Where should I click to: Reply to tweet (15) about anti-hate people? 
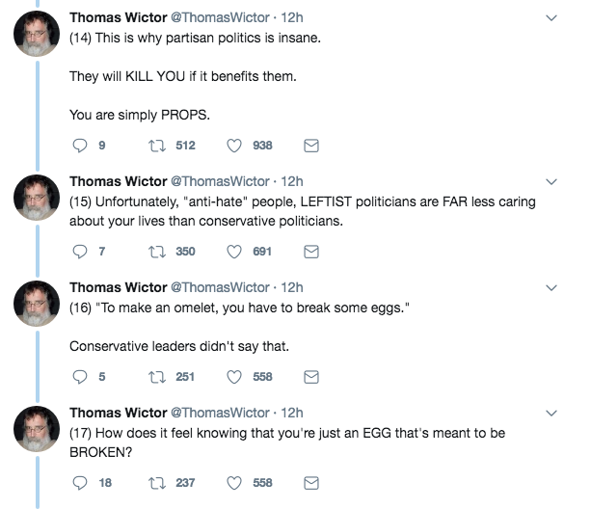80,252
